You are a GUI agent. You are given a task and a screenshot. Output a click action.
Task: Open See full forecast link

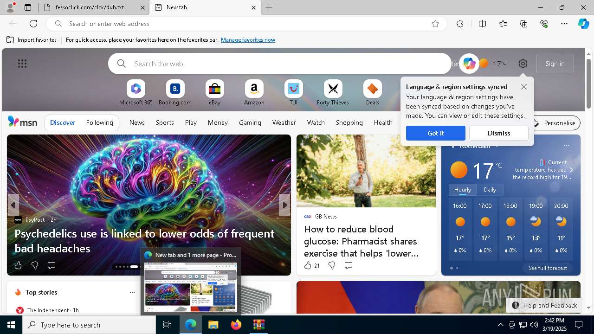pyautogui.click(x=548, y=268)
